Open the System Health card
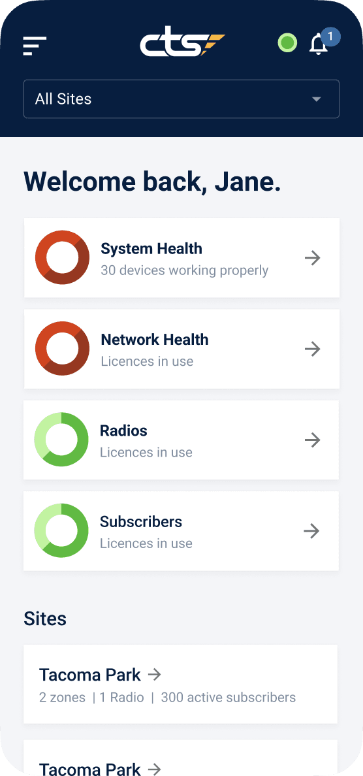This screenshot has height=776, width=363. click(181, 258)
